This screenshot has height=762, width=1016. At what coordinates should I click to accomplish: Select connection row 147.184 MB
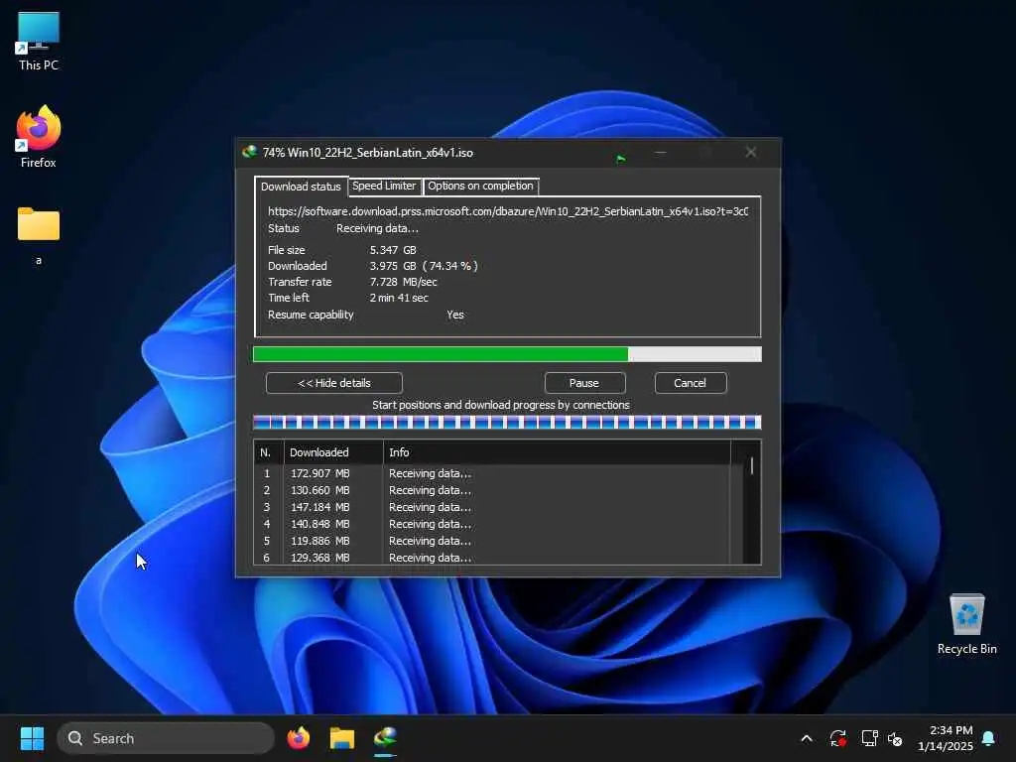pos(492,507)
